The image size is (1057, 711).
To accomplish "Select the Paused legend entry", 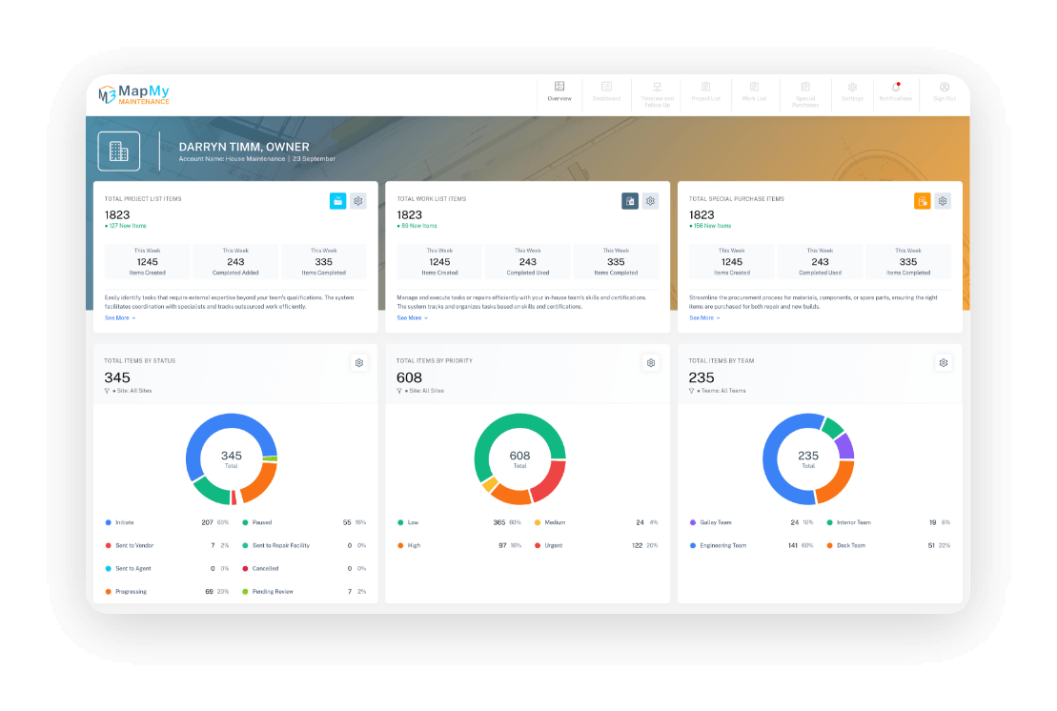I will click(304, 522).
